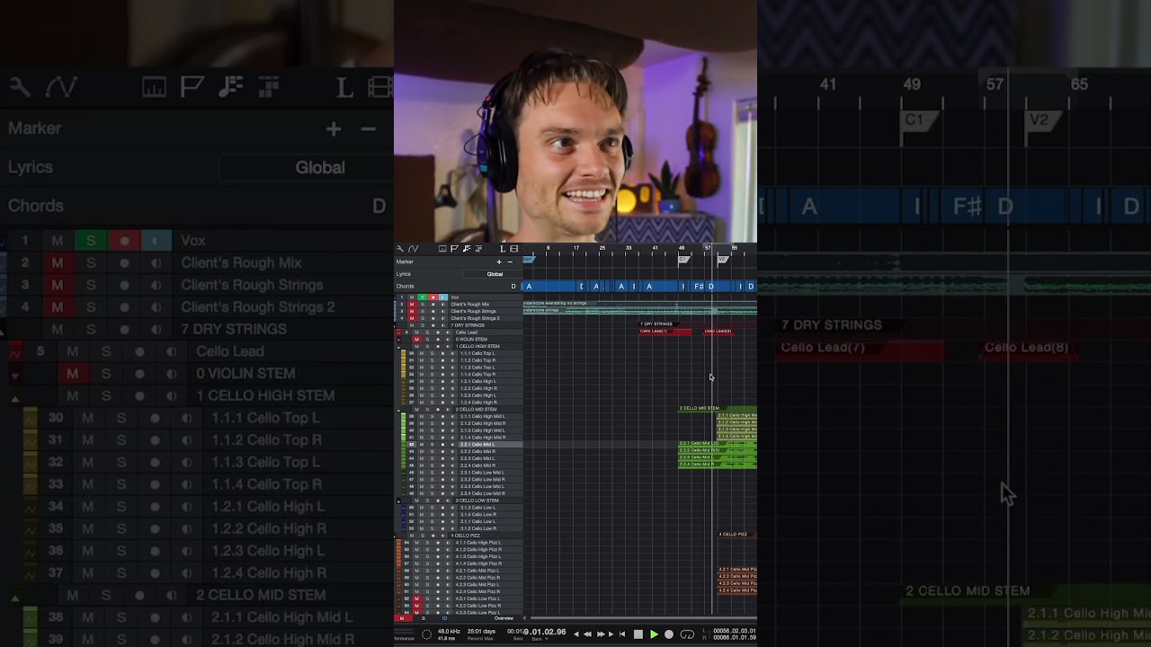Mute the Vox track
Screen dimensions: 1151x647
[x=412, y=297]
